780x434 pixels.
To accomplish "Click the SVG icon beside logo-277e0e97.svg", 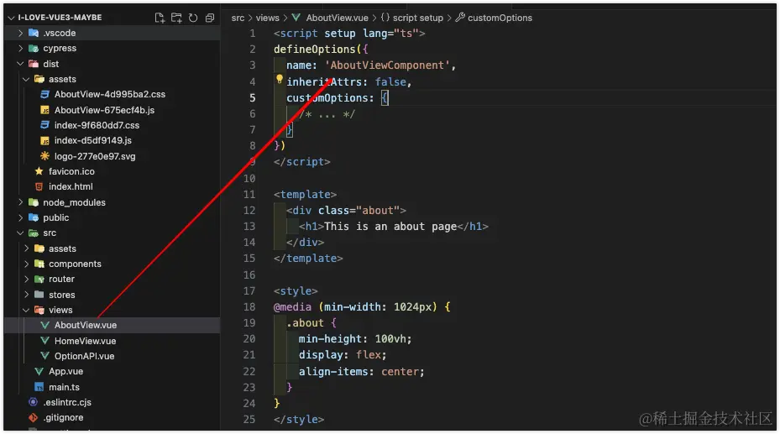I will [44, 156].
